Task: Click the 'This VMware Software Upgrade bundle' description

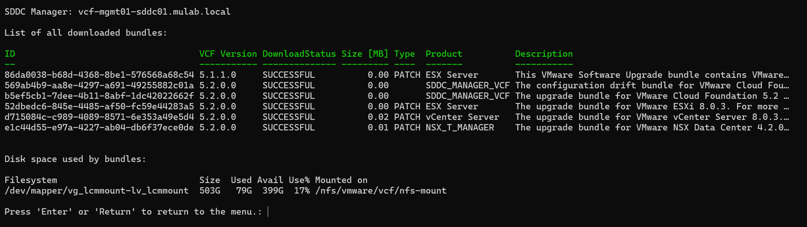Action: click(652, 75)
